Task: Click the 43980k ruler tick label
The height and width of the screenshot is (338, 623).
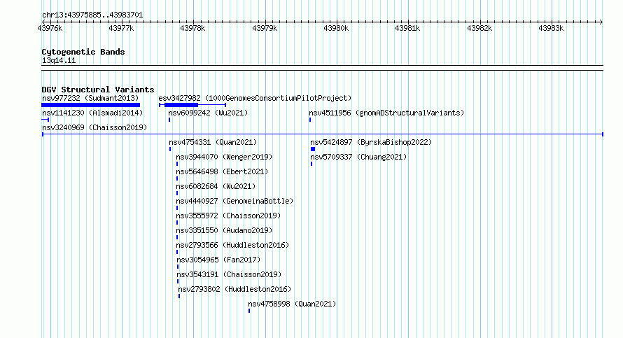Action: pyautogui.click(x=336, y=28)
